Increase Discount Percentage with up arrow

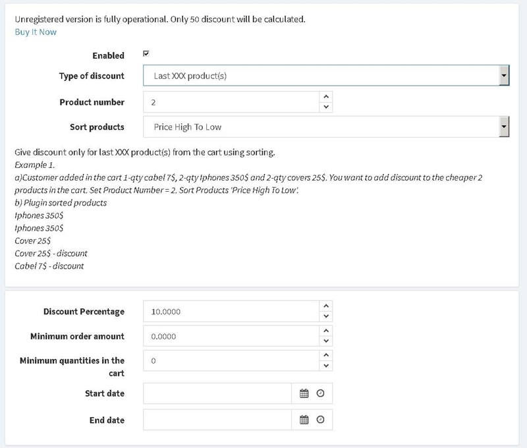(x=325, y=306)
